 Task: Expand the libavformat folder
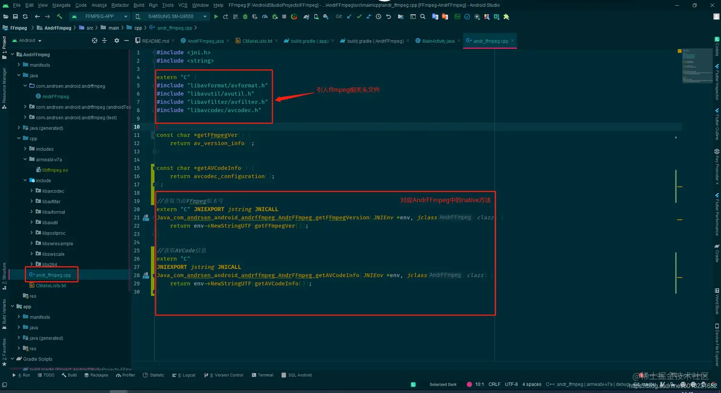32,212
